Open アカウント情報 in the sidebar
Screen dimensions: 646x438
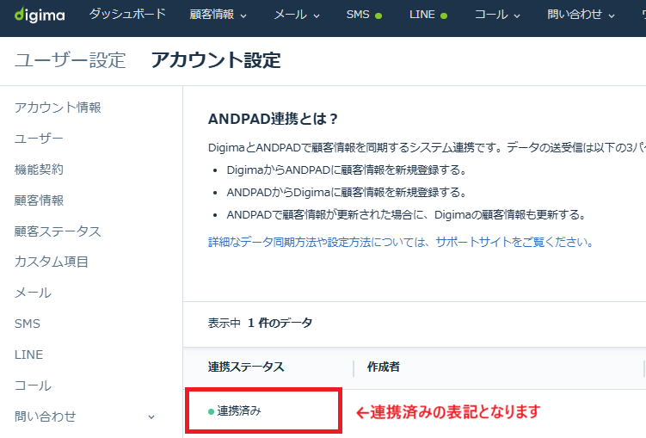coord(58,107)
